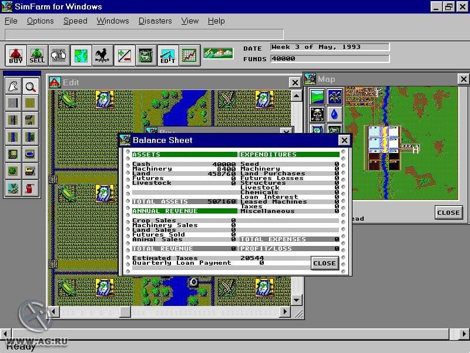Click the FUNDS field showing 40000

pyautogui.click(x=330, y=58)
